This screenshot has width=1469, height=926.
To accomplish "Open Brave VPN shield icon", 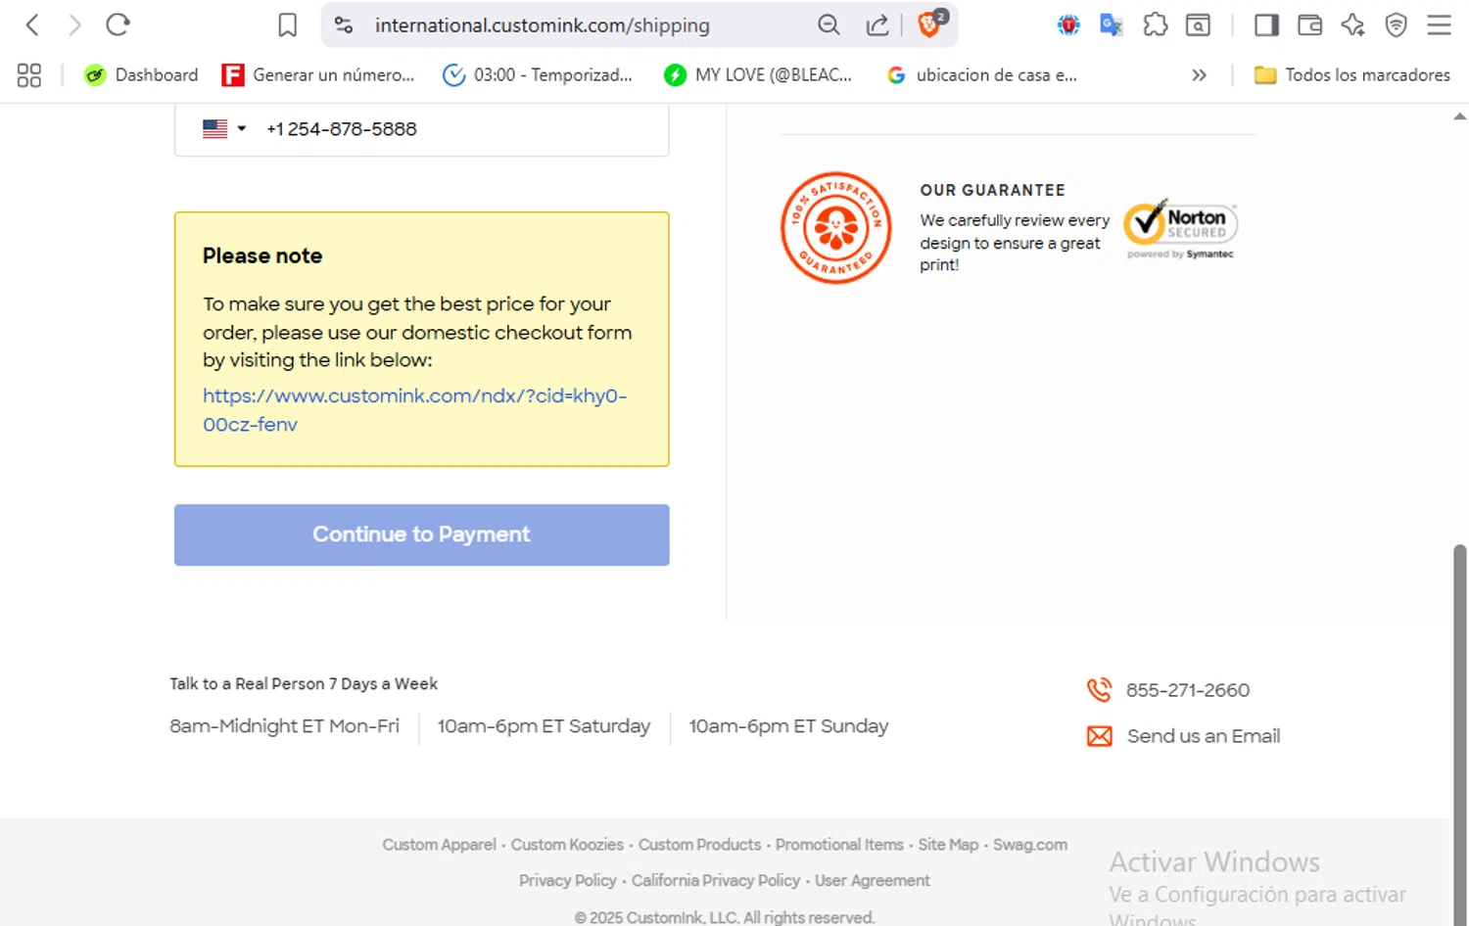I will (1396, 24).
